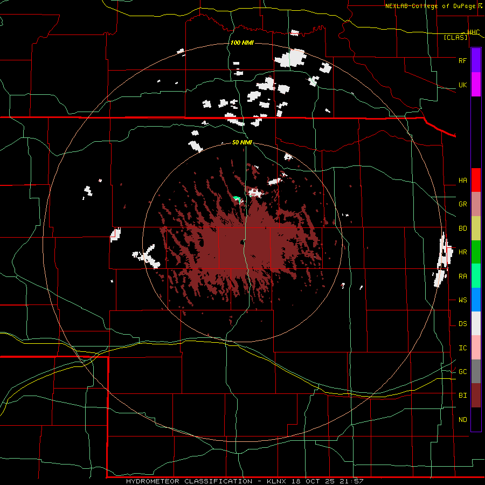Click the IC legend label

pyautogui.click(x=462, y=348)
